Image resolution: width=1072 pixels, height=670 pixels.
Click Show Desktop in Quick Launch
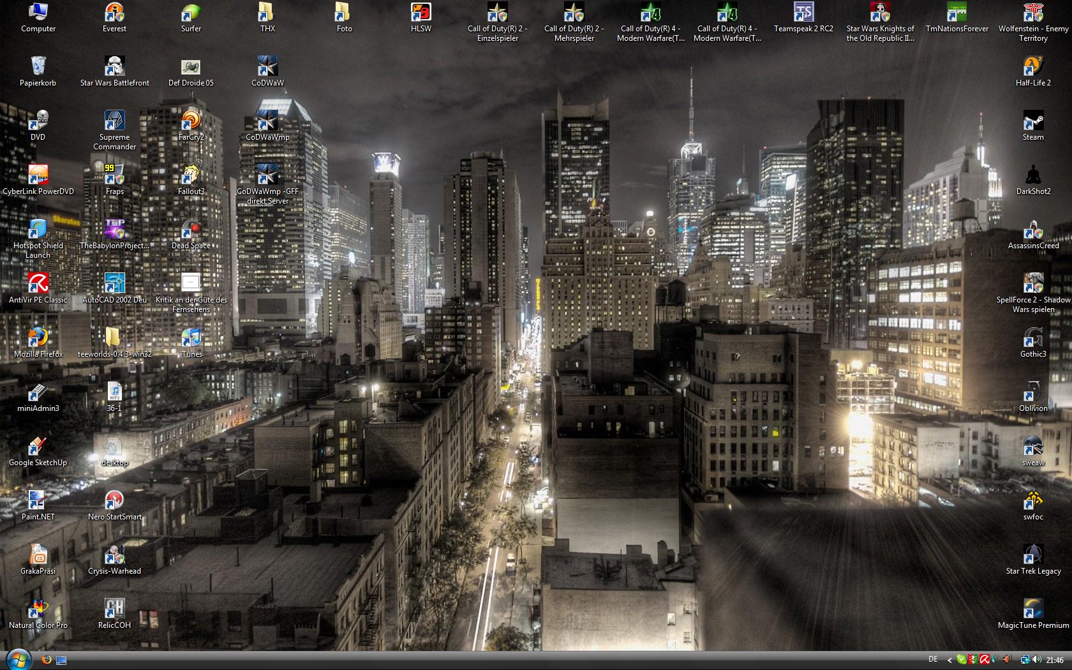61,660
